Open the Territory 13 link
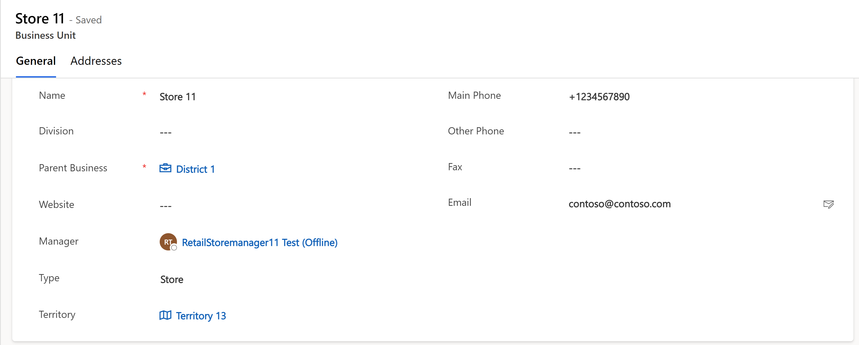 click(201, 316)
